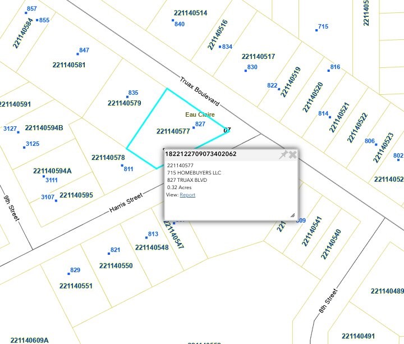Pin the parcel info popup
This screenshot has width=404, height=344.
tap(283, 154)
